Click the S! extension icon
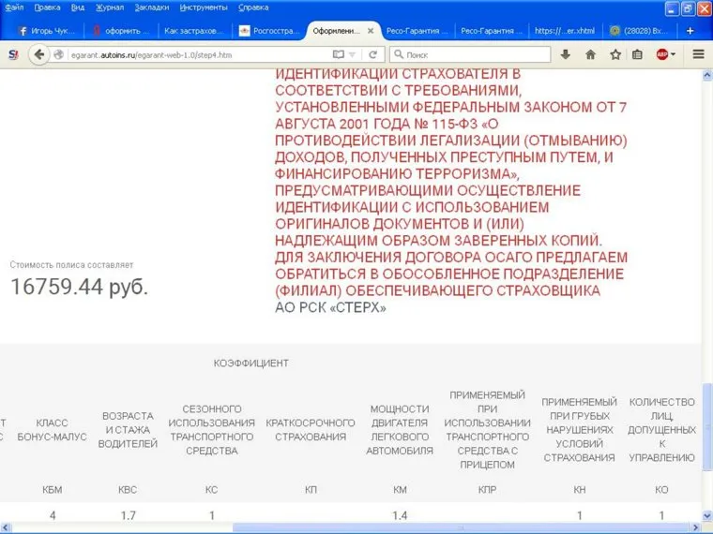This screenshot has height=534, width=713. coord(13,54)
